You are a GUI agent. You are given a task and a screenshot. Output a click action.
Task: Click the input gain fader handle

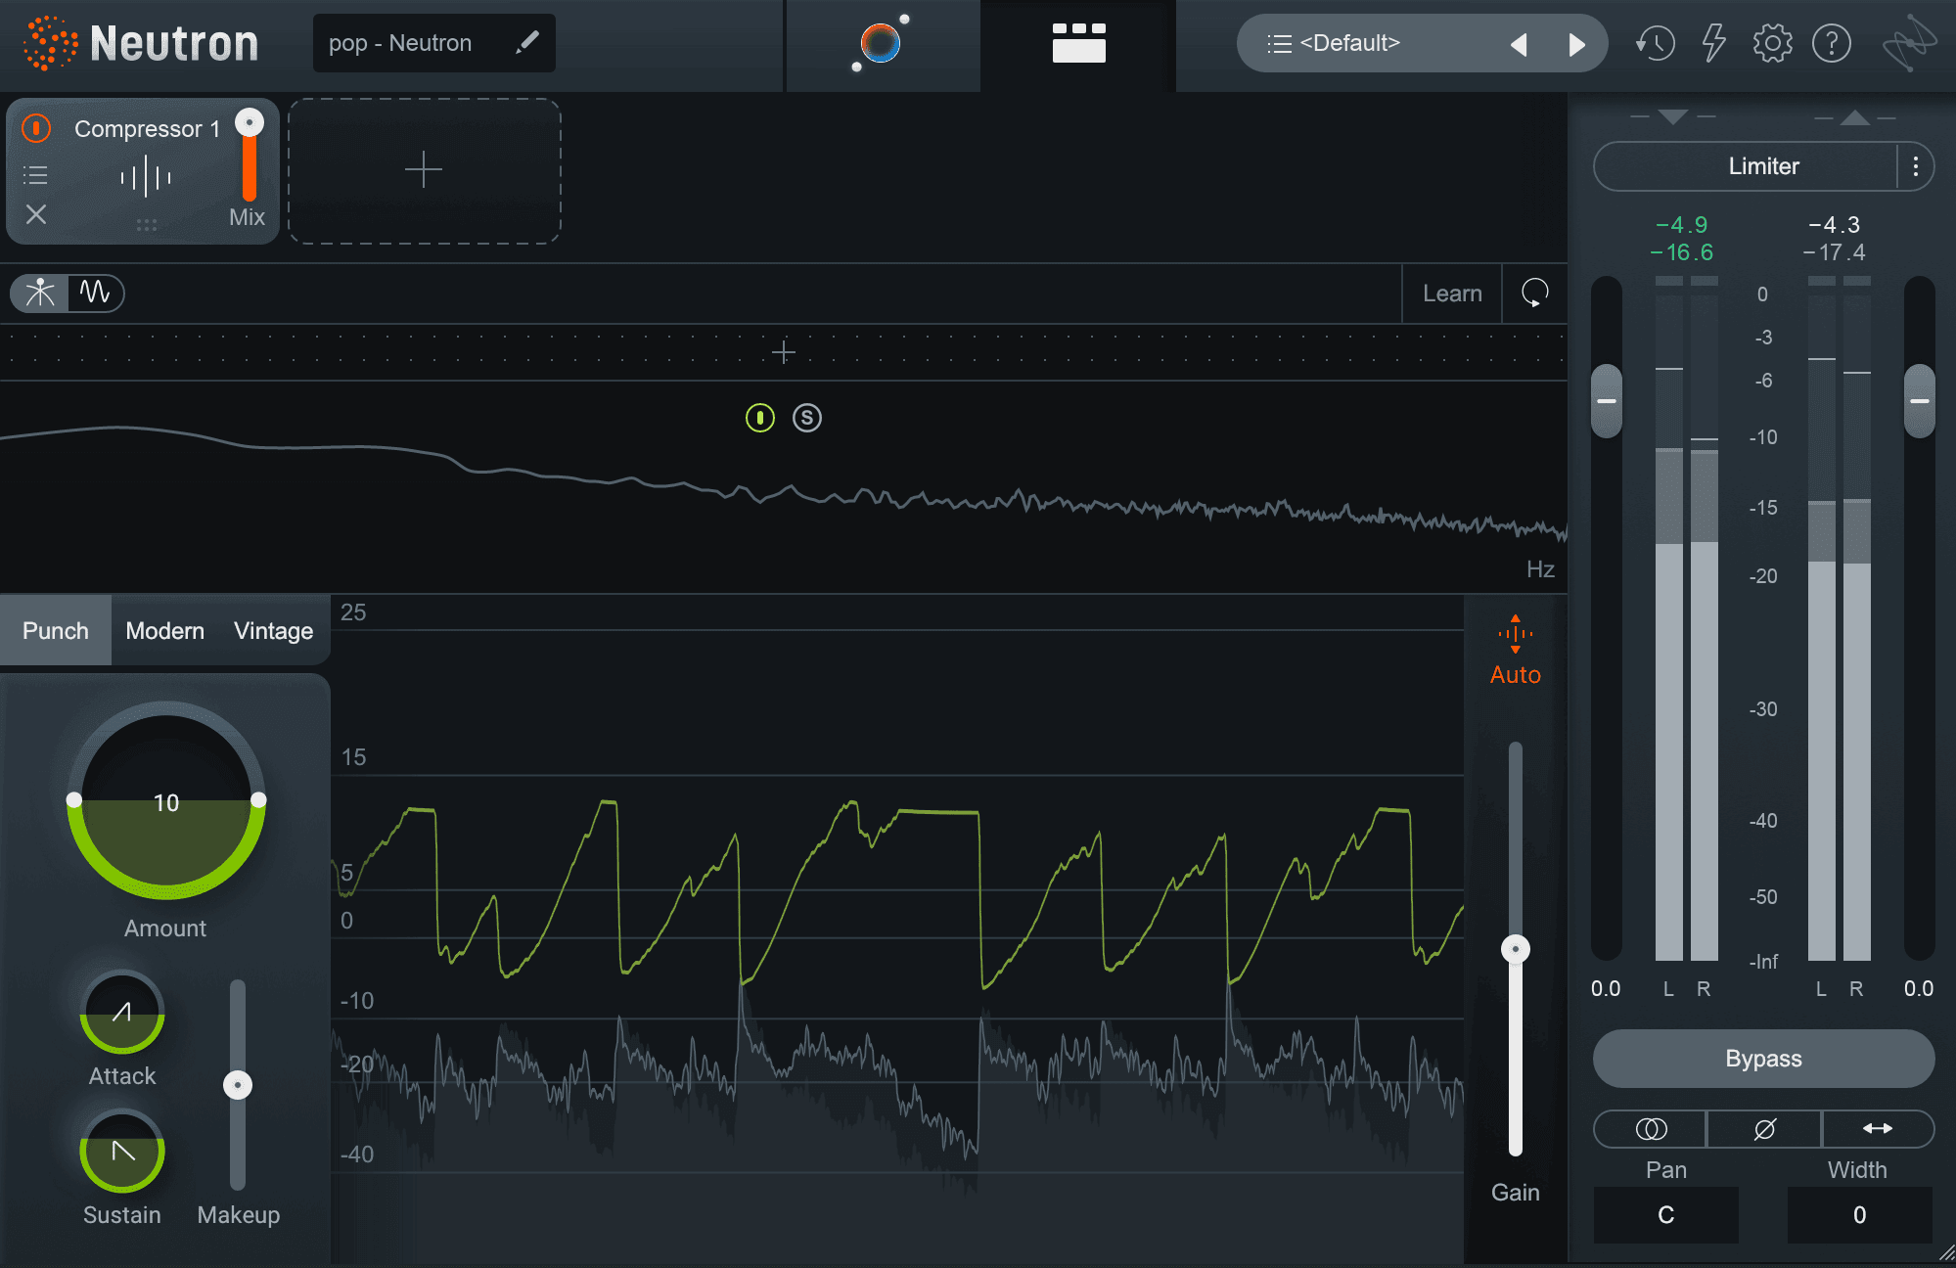(x=1607, y=401)
